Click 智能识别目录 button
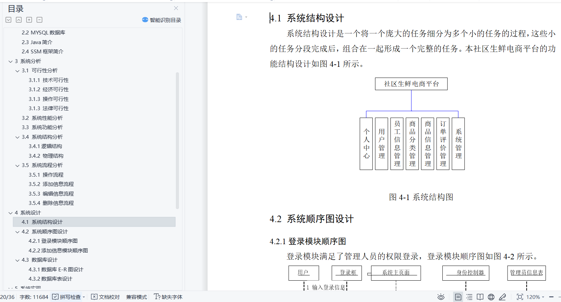Viewport: 561px width, 302px height. [x=162, y=20]
